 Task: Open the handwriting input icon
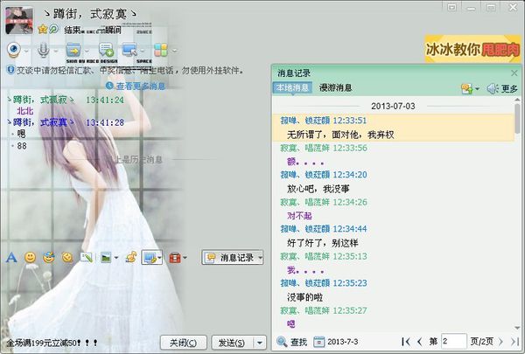(x=87, y=257)
